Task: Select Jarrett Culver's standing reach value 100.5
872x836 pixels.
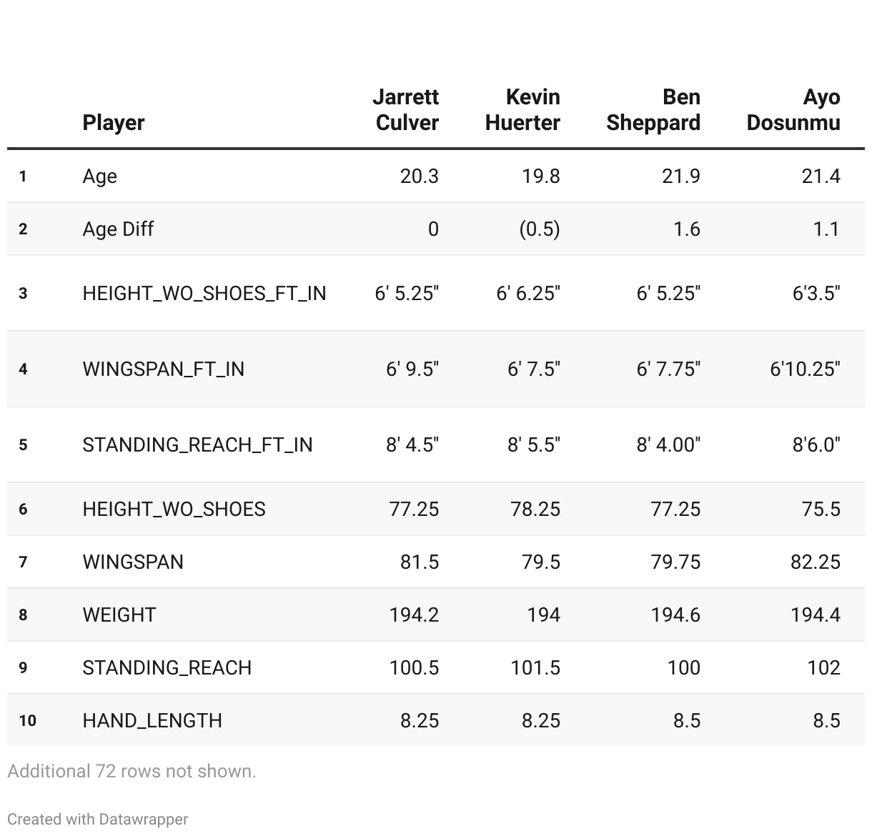Action: [x=414, y=667]
